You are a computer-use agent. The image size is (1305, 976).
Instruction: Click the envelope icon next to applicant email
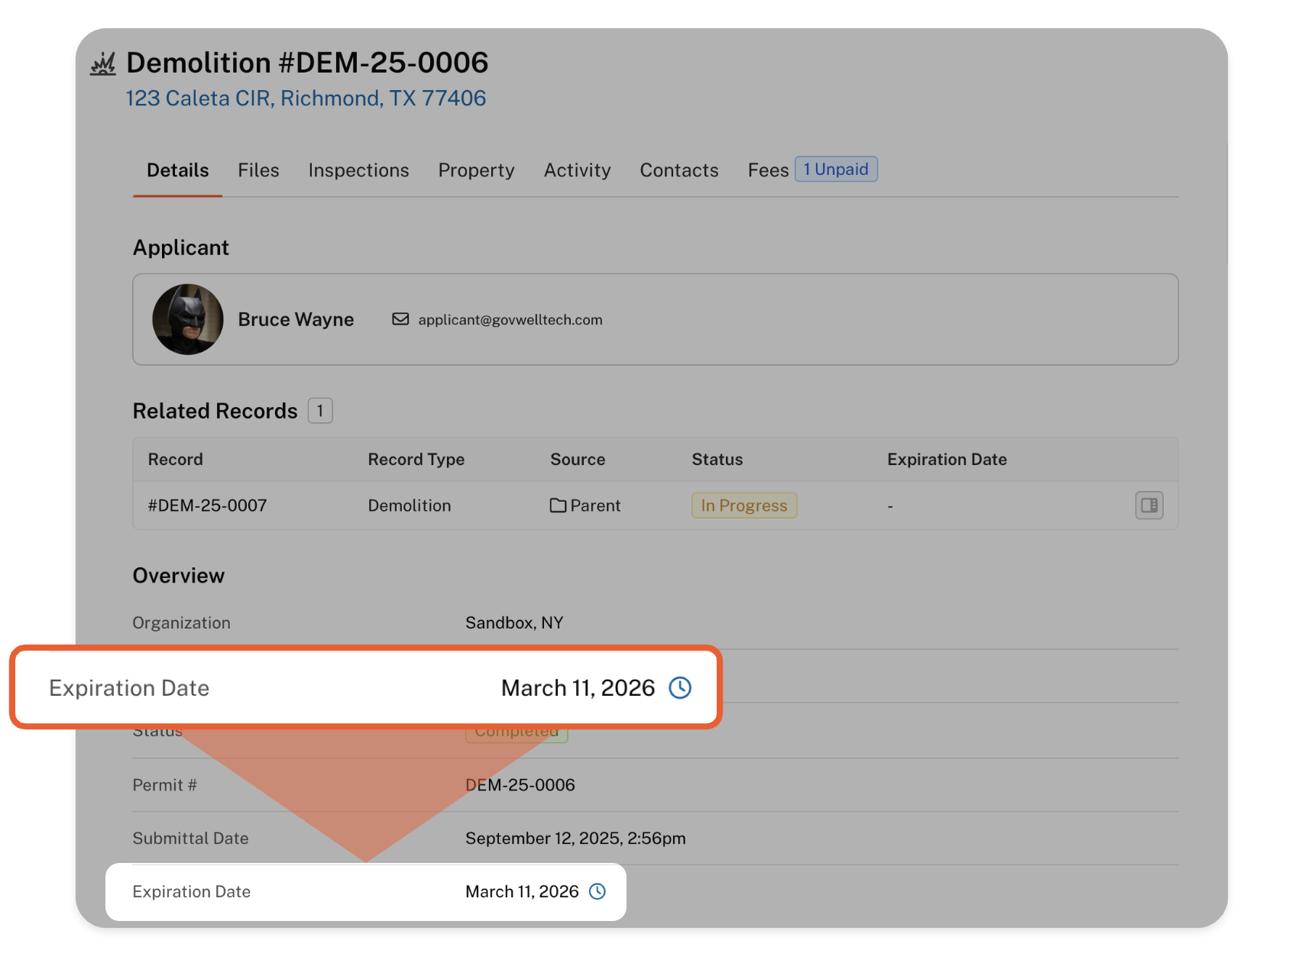pos(400,319)
